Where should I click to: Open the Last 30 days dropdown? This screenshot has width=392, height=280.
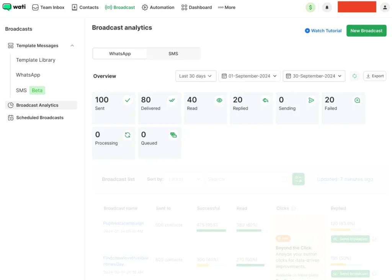pos(196,76)
